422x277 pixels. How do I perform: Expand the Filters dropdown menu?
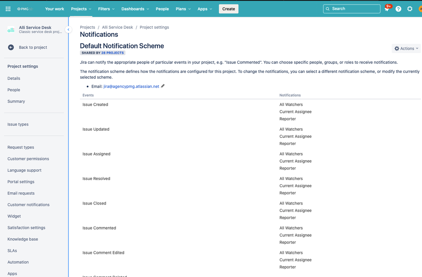(106, 9)
